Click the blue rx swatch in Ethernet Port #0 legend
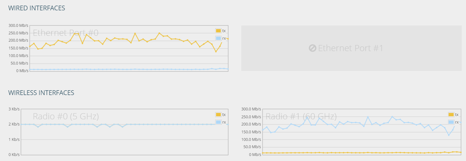 click(x=218, y=38)
